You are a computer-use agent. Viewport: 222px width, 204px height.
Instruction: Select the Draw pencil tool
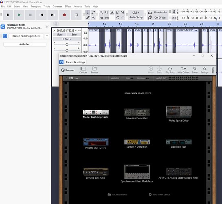pos(88,18)
